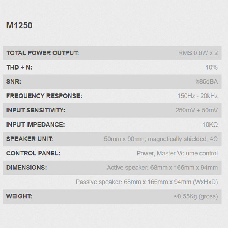Screen dimensions: 228x228
Task: Click the Active speaker dimensions text
Action: (162, 168)
